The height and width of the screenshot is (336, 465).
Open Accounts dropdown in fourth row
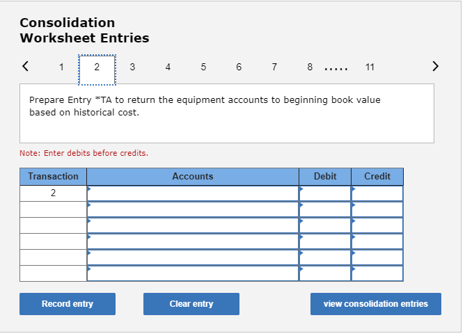pyautogui.click(x=193, y=241)
